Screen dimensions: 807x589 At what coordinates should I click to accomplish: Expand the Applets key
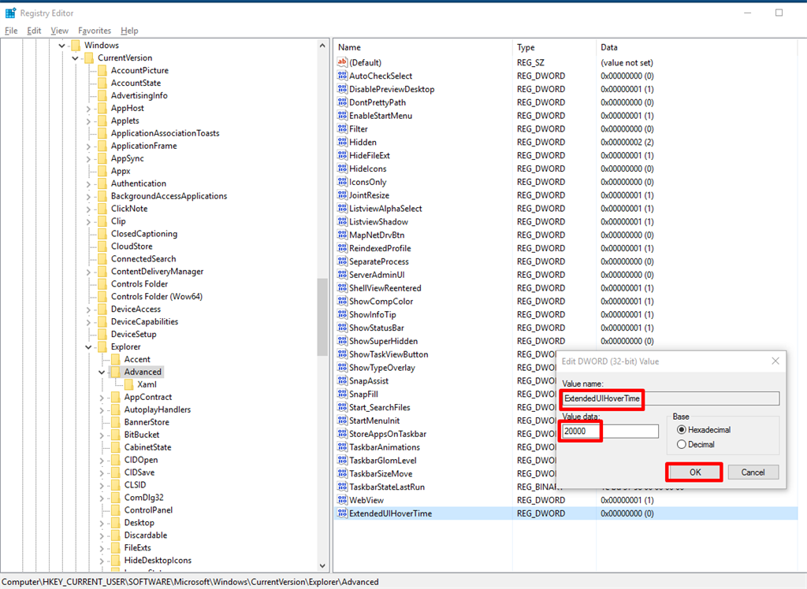pyautogui.click(x=88, y=121)
